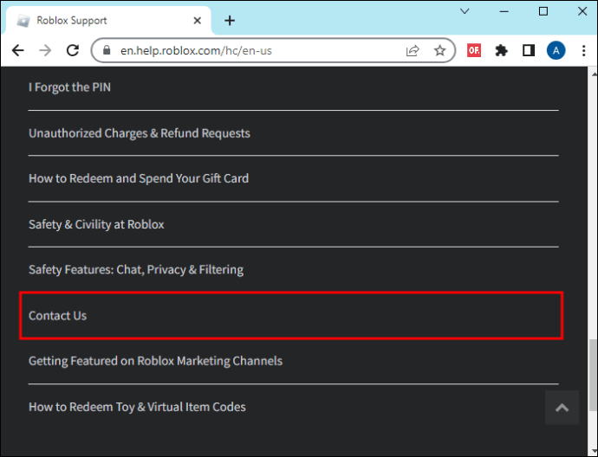Open the red OF. extension
The height and width of the screenshot is (457, 598).
[x=474, y=50]
